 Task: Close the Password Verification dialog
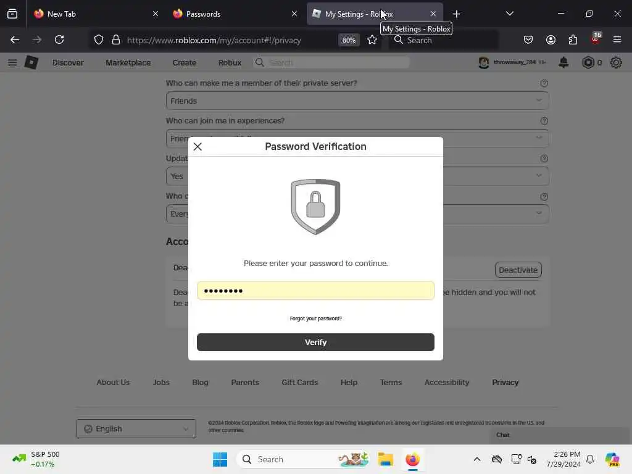click(197, 147)
